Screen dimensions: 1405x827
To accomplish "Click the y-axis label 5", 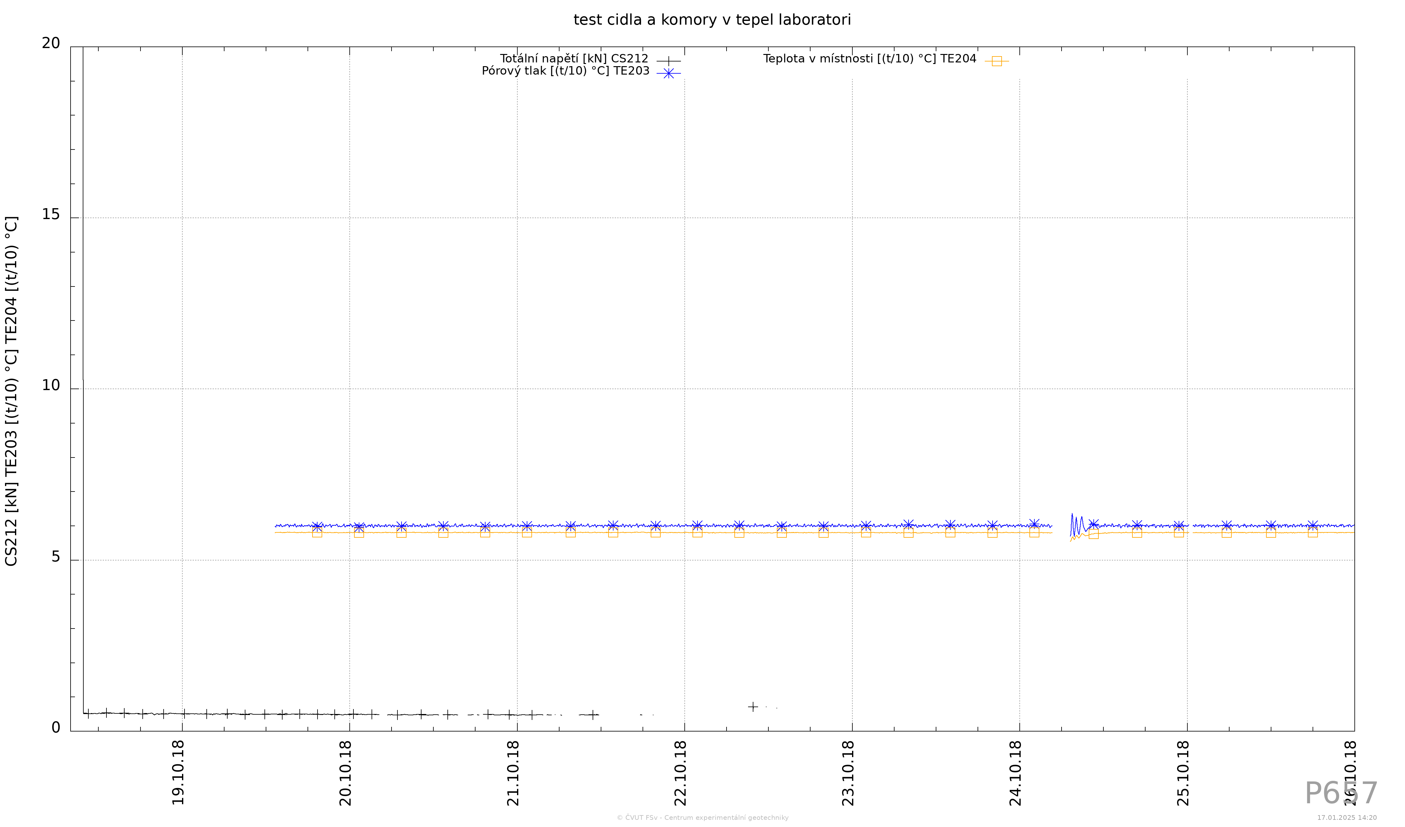I will [56, 557].
